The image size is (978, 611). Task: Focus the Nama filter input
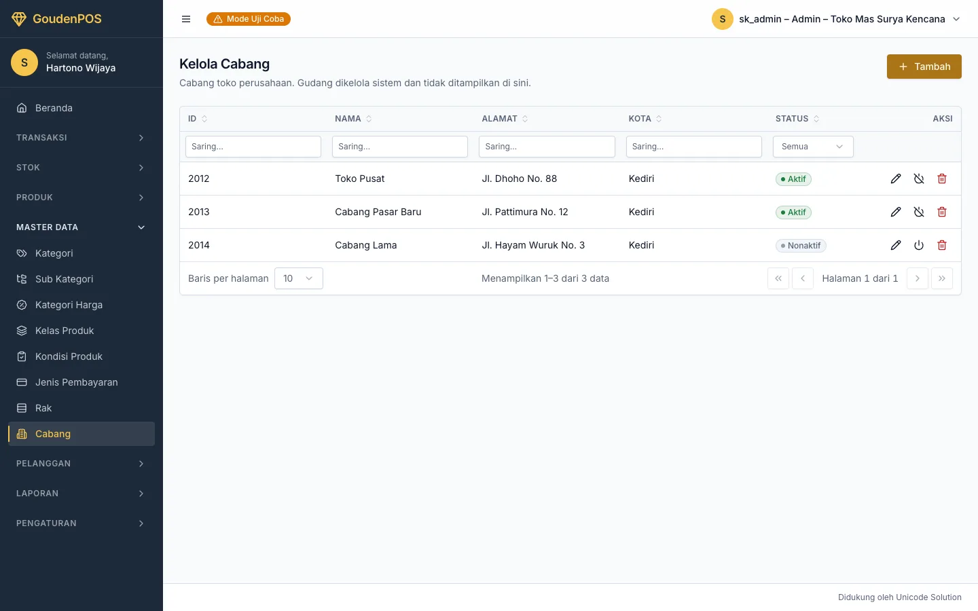(x=400, y=147)
